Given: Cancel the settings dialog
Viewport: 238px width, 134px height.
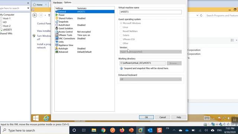Looking at the screenshot, I should (x=163, y=117).
